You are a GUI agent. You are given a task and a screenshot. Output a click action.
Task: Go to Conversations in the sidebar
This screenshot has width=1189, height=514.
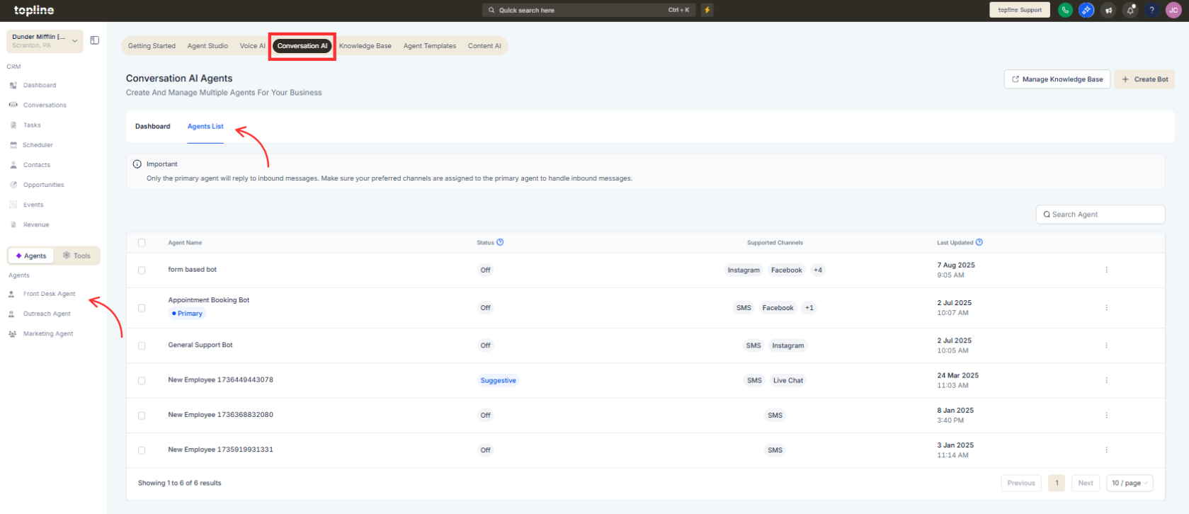click(45, 105)
